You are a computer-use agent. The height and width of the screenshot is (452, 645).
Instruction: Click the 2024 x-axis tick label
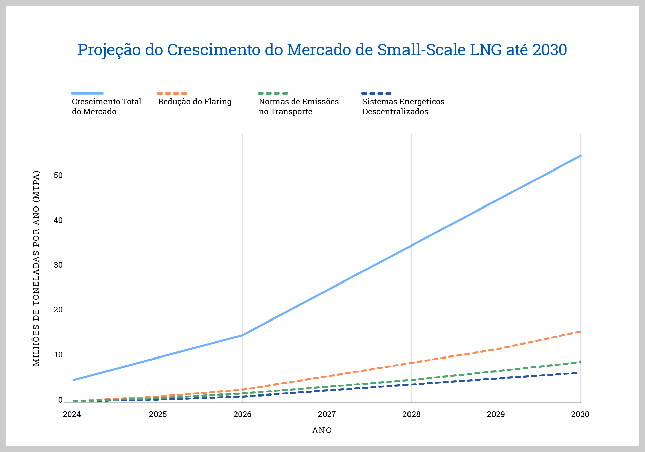click(x=72, y=414)
